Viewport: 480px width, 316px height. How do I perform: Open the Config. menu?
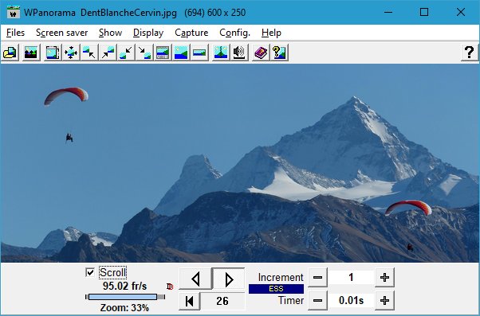tap(234, 33)
